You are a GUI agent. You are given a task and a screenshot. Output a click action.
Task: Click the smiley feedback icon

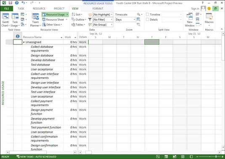click(209, 8)
